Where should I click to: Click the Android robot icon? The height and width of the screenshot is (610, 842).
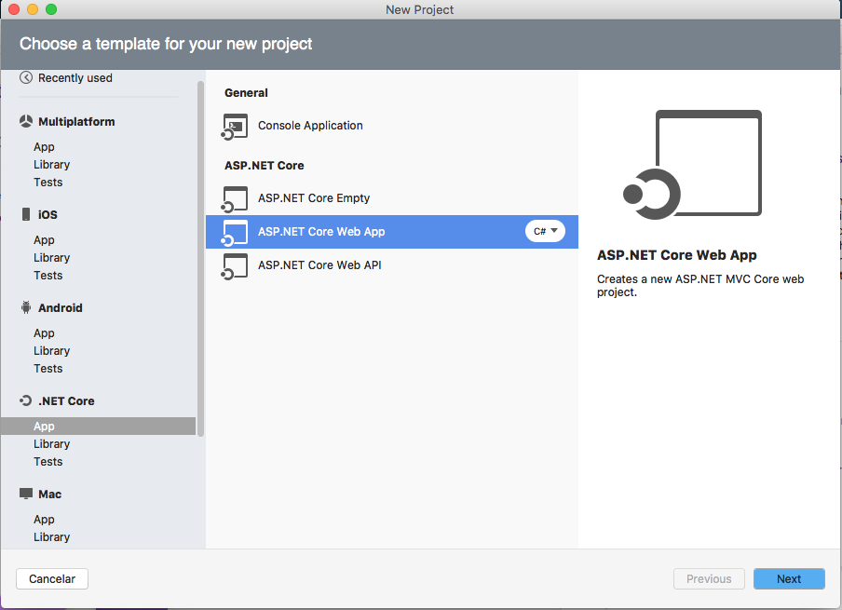click(x=26, y=307)
